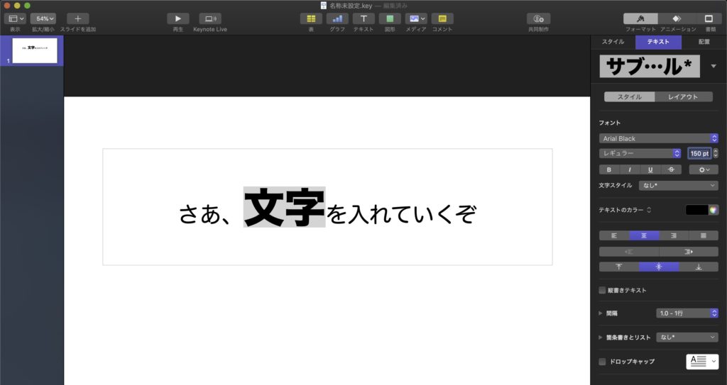Decrease the text indent
Screen dimensions: 727x385
tap(629, 252)
